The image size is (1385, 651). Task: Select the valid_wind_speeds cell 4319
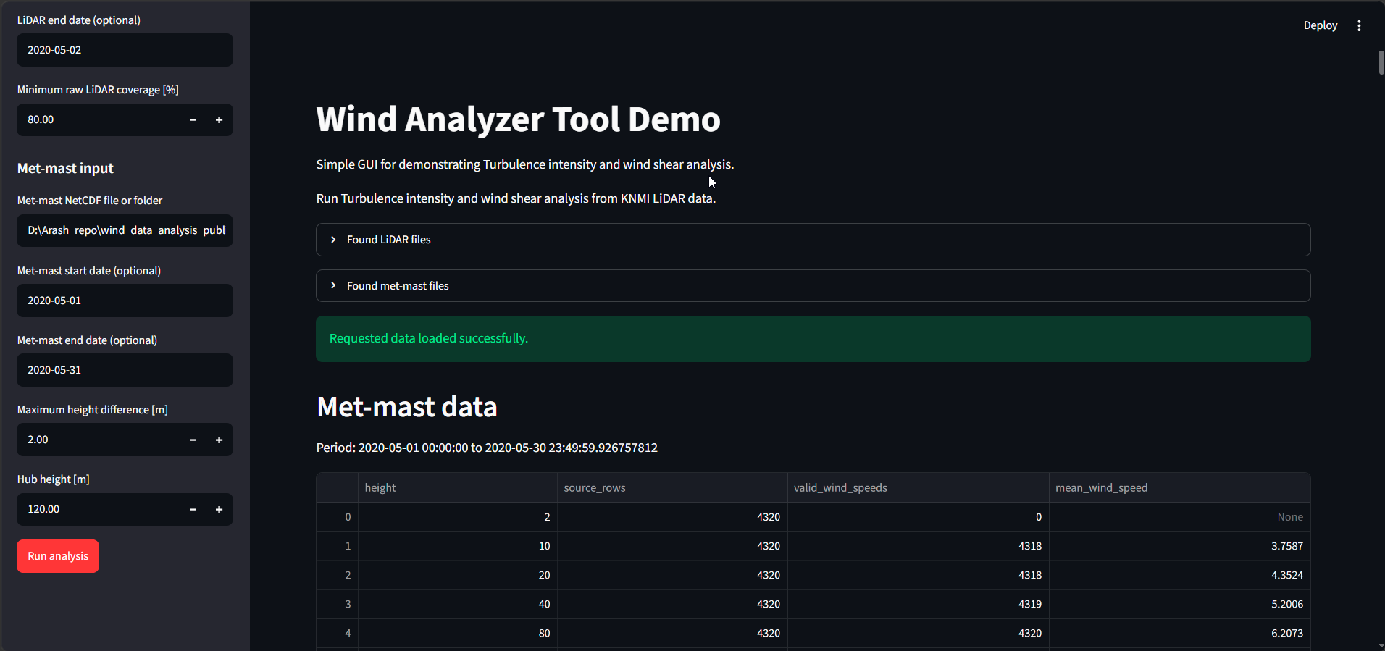click(x=918, y=604)
